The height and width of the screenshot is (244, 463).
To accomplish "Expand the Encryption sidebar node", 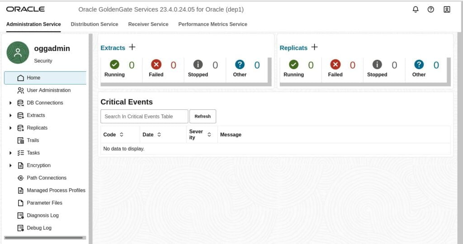I will click(10, 166).
